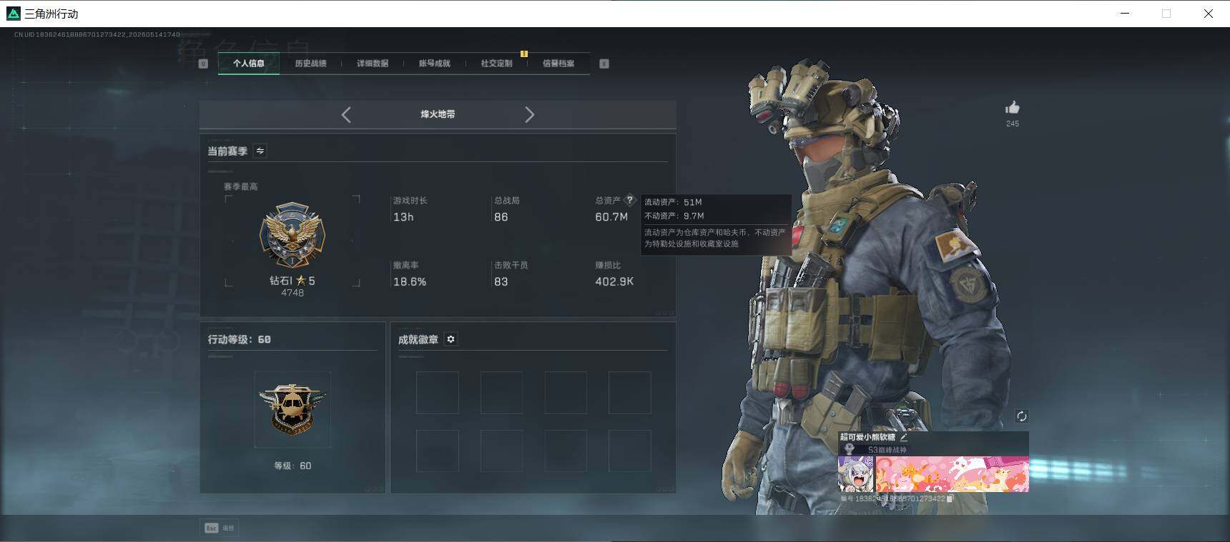Select the first bottom-row badge slot

coord(437,451)
